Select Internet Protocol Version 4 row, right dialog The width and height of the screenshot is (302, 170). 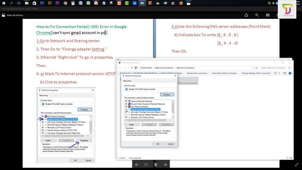[x=145, y=109]
